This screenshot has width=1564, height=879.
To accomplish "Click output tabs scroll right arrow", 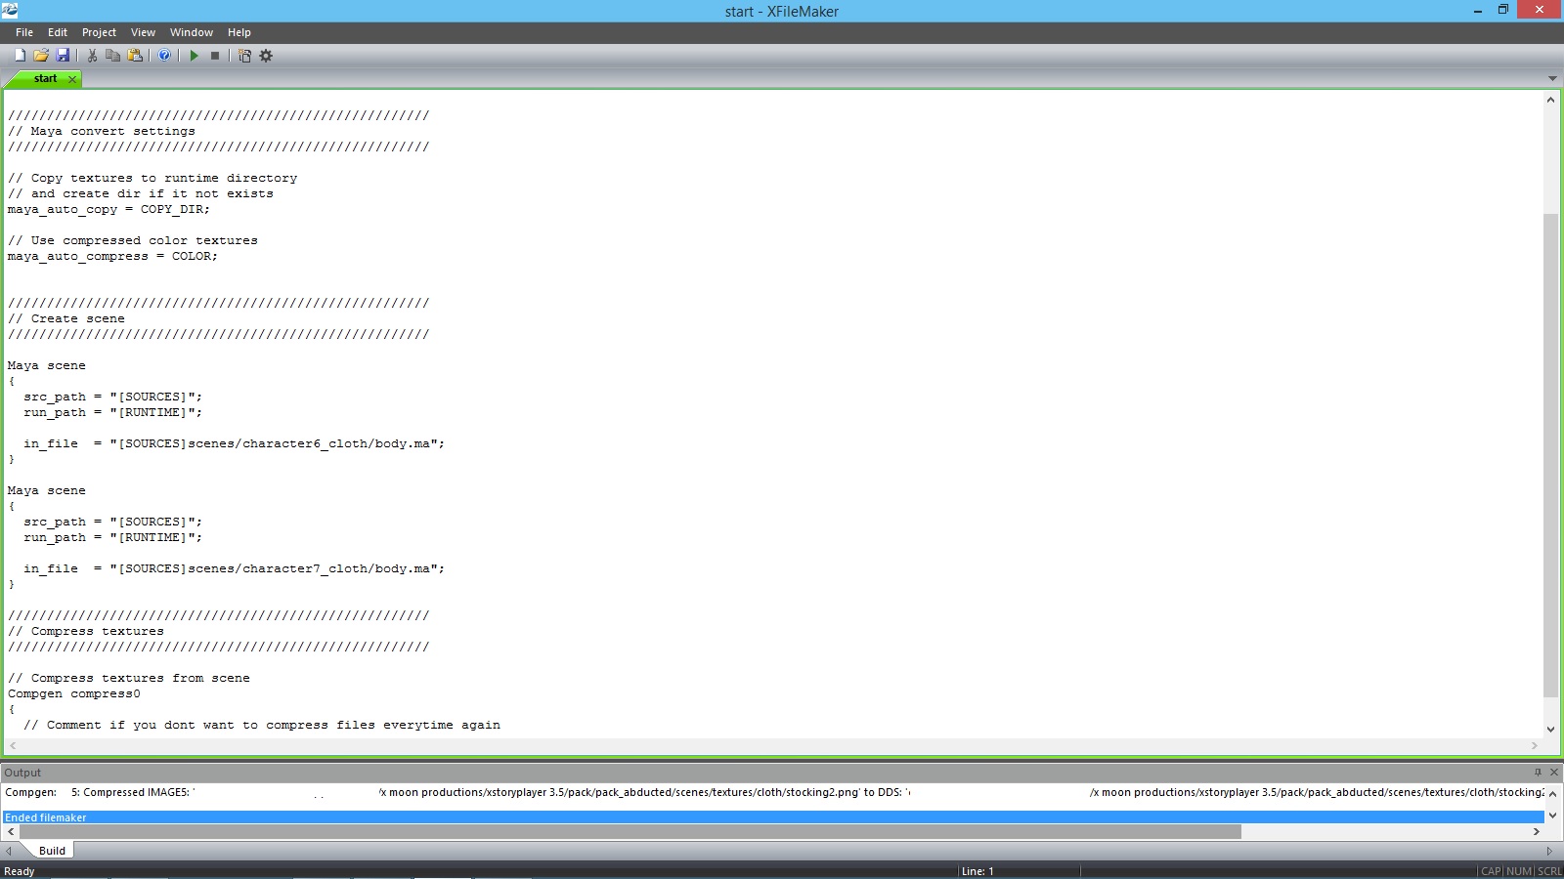I will tap(1549, 851).
